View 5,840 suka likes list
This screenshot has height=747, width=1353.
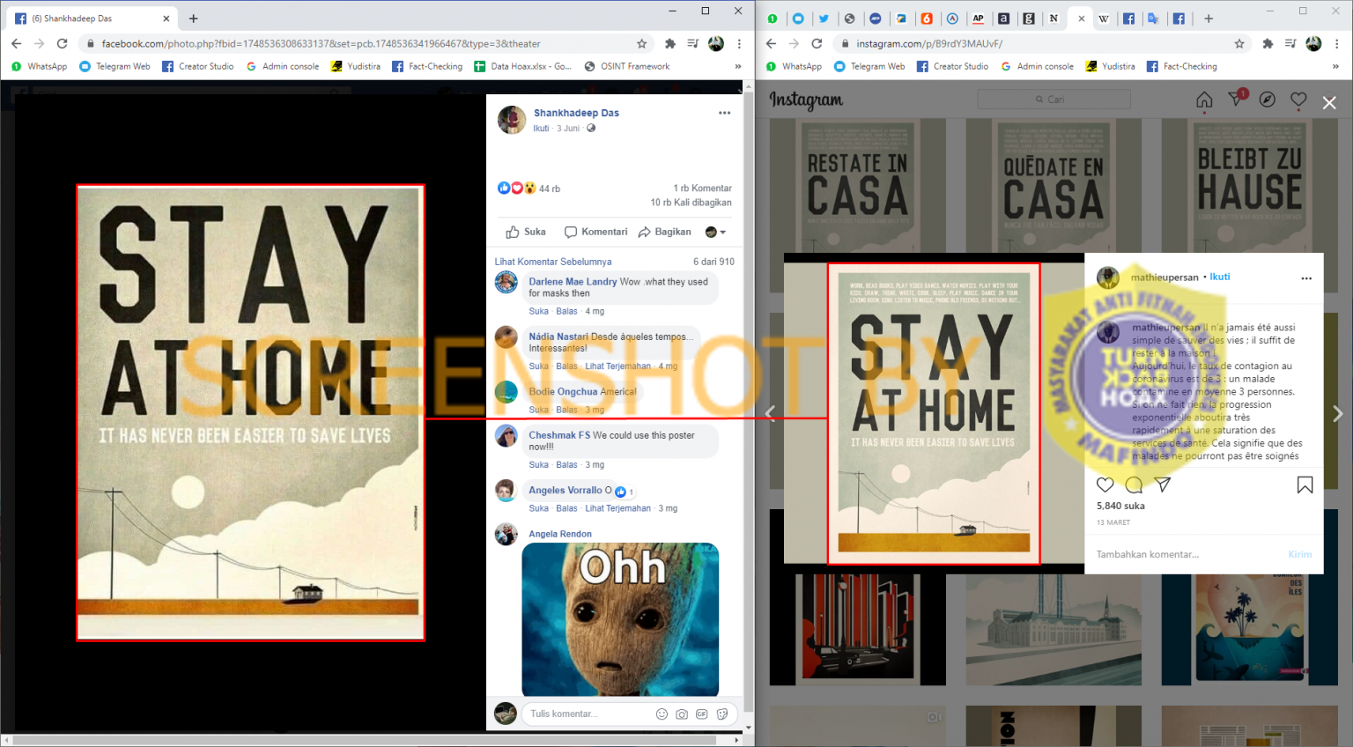coord(1120,506)
